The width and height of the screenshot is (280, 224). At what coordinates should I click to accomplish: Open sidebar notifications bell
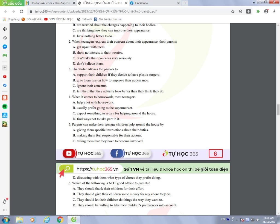pos(5,202)
